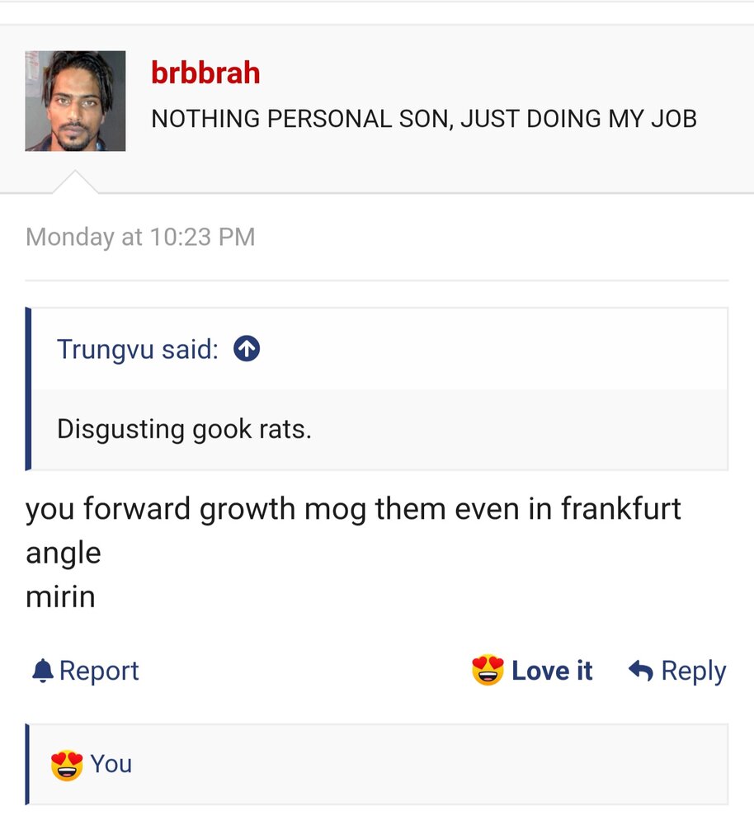
Task: Open the brbbrah username profile link
Action: pyautogui.click(x=205, y=72)
